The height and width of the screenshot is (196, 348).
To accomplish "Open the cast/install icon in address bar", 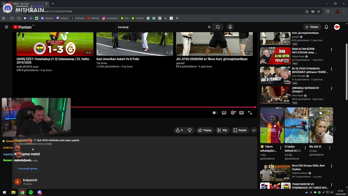I will pyautogui.click(x=307, y=11).
